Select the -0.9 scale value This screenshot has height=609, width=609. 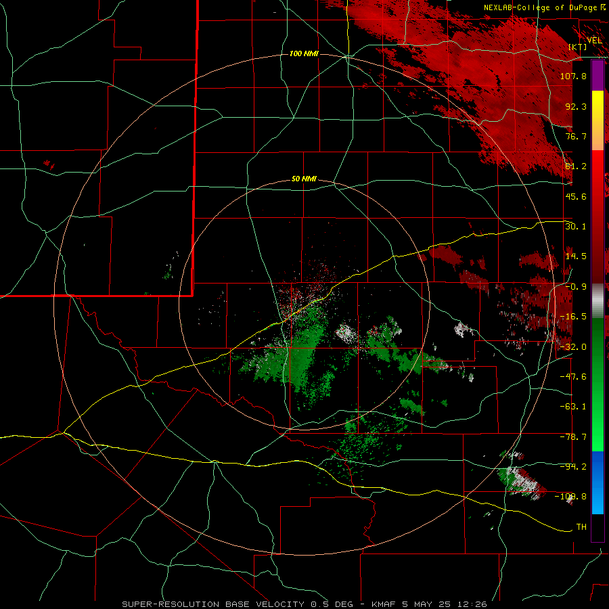click(576, 287)
